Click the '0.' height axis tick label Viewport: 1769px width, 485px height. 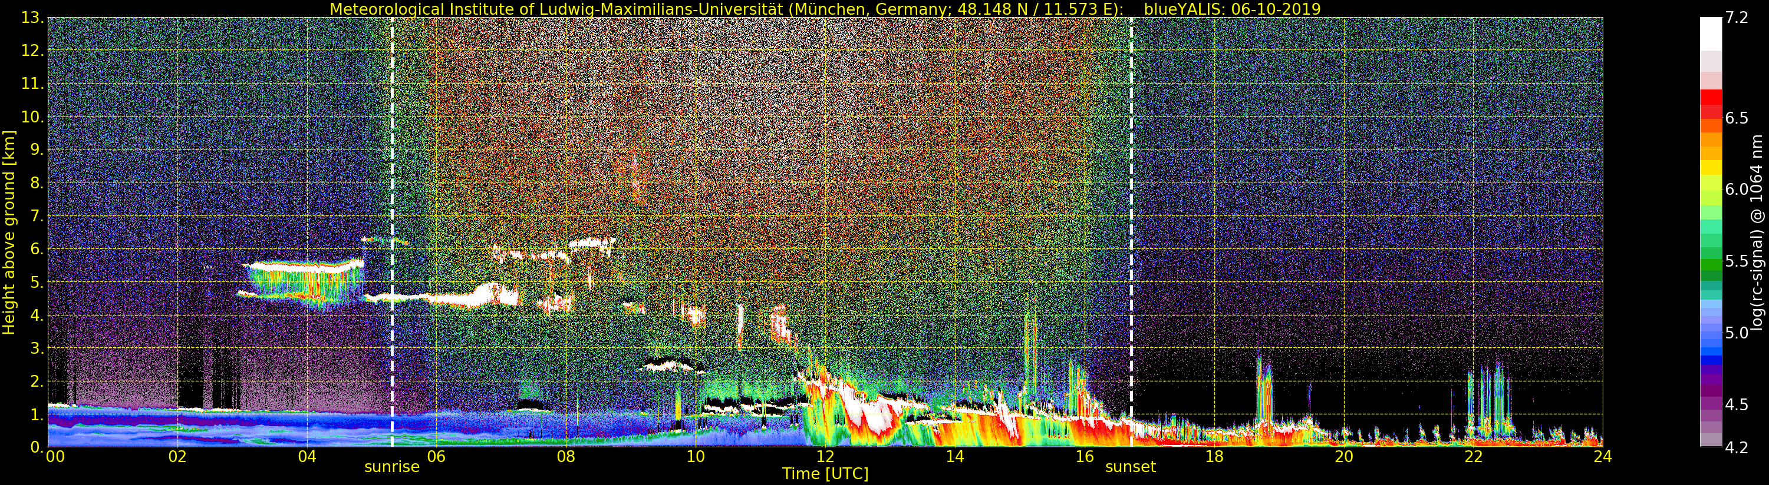click(37, 447)
